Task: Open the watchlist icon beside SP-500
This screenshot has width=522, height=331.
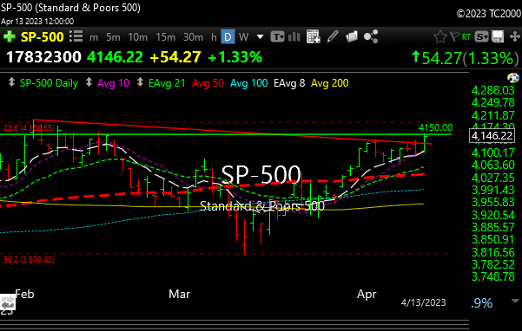Action: [x=76, y=36]
